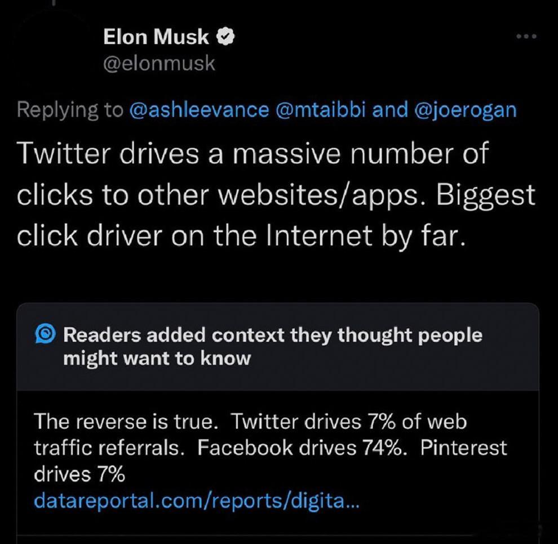The width and height of the screenshot is (558, 544).
Task: Open the three-dot more options menu
Action: [x=526, y=36]
